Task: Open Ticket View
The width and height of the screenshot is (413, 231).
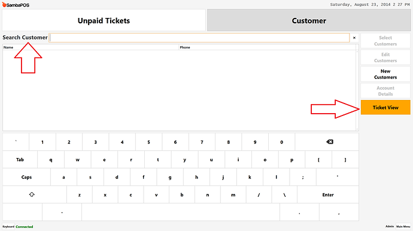Action: tap(385, 107)
